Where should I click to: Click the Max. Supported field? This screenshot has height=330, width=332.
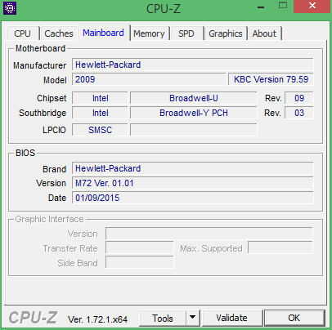point(280,248)
